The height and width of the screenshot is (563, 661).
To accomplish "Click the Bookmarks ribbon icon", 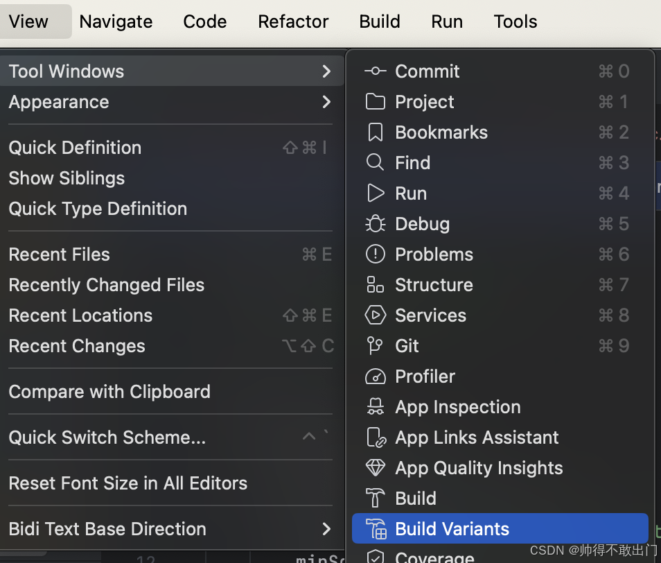I will (x=375, y=132).
